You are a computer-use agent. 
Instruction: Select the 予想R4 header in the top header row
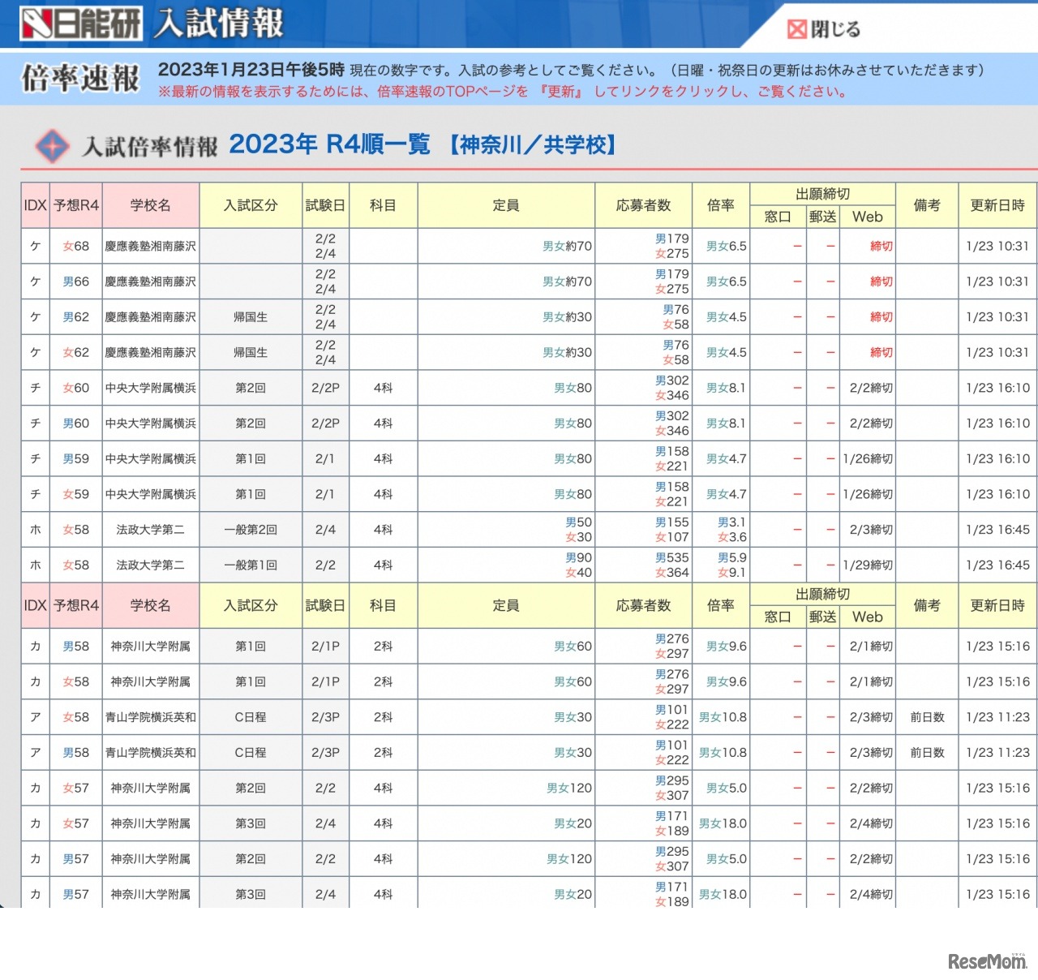pyautogui.click(x=76, y=205)
